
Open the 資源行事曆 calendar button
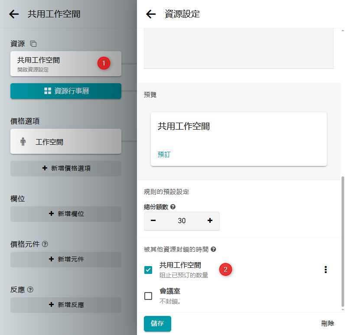pos(66,91)
